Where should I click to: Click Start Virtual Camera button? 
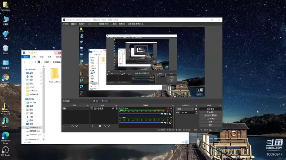(x=211, y=116)
